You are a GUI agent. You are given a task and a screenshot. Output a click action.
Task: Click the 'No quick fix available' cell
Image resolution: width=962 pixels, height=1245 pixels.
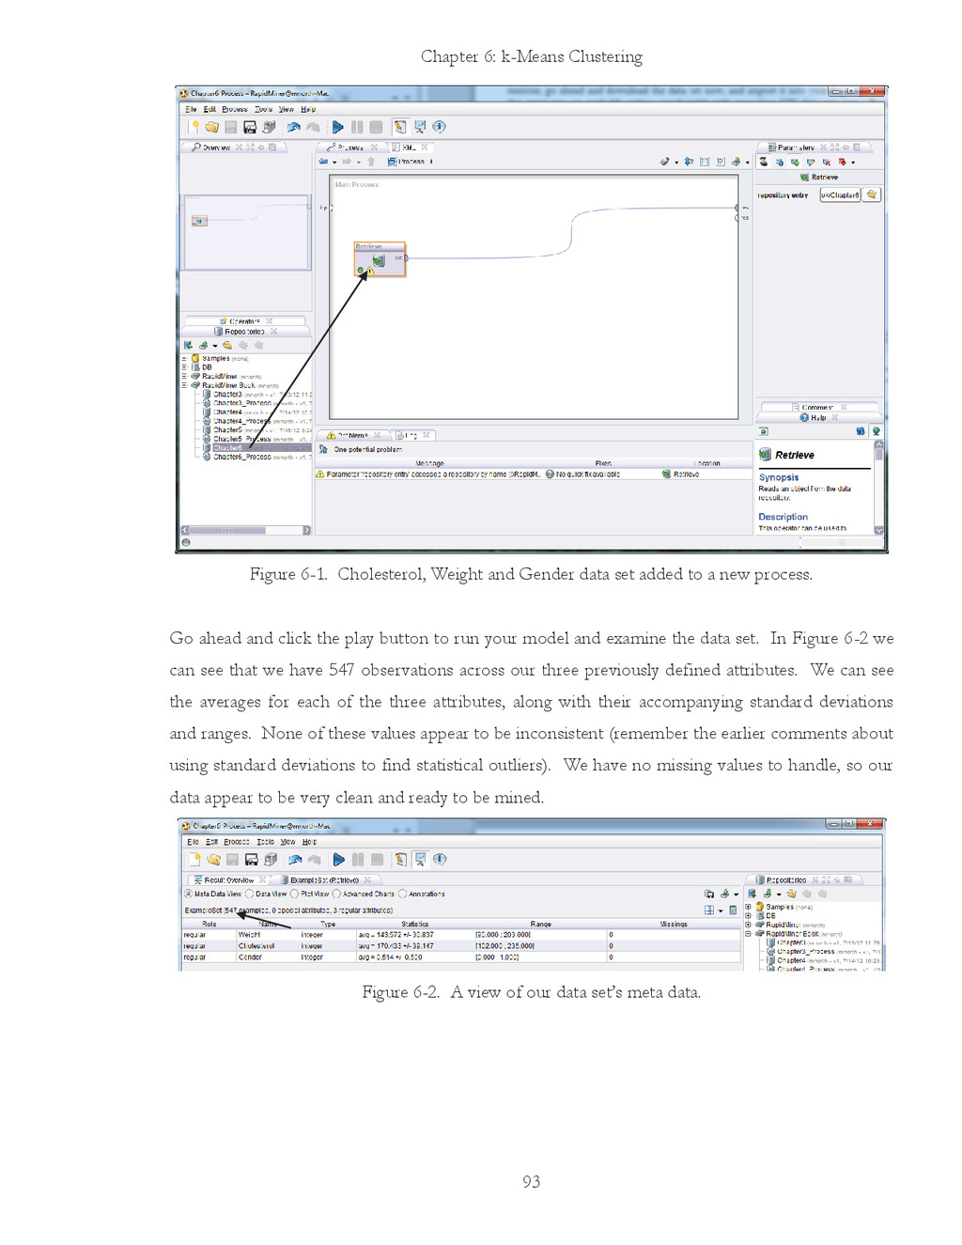[x=587, y=475]
